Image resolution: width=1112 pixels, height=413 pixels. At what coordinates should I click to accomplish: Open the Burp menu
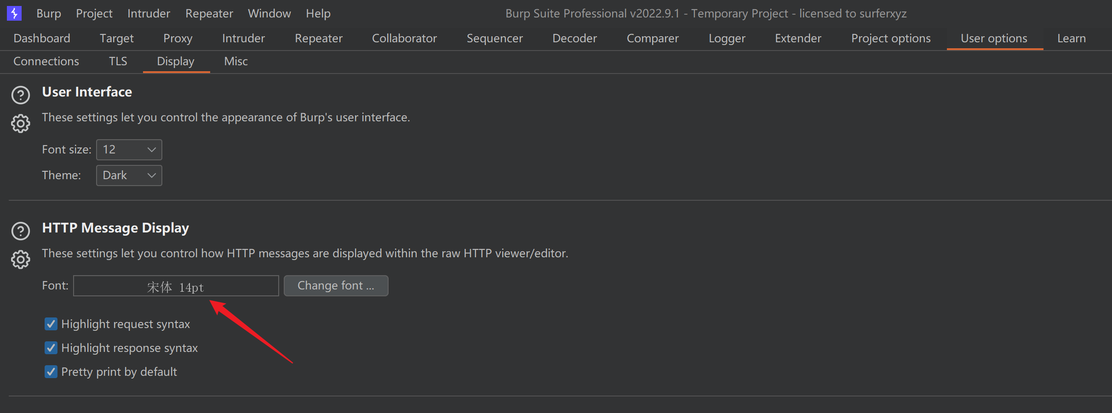(49, 13)
